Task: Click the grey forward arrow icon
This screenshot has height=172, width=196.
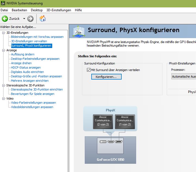Action: tap(30, 19)
